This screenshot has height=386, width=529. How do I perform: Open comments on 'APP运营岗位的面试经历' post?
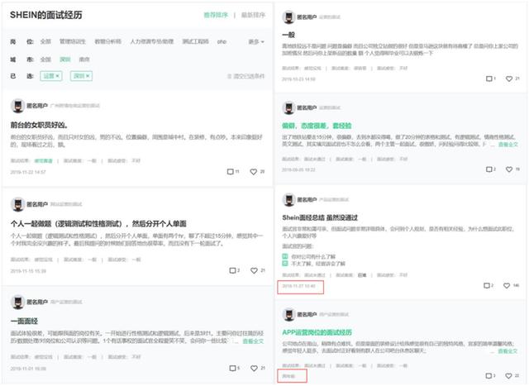point(490,375)
